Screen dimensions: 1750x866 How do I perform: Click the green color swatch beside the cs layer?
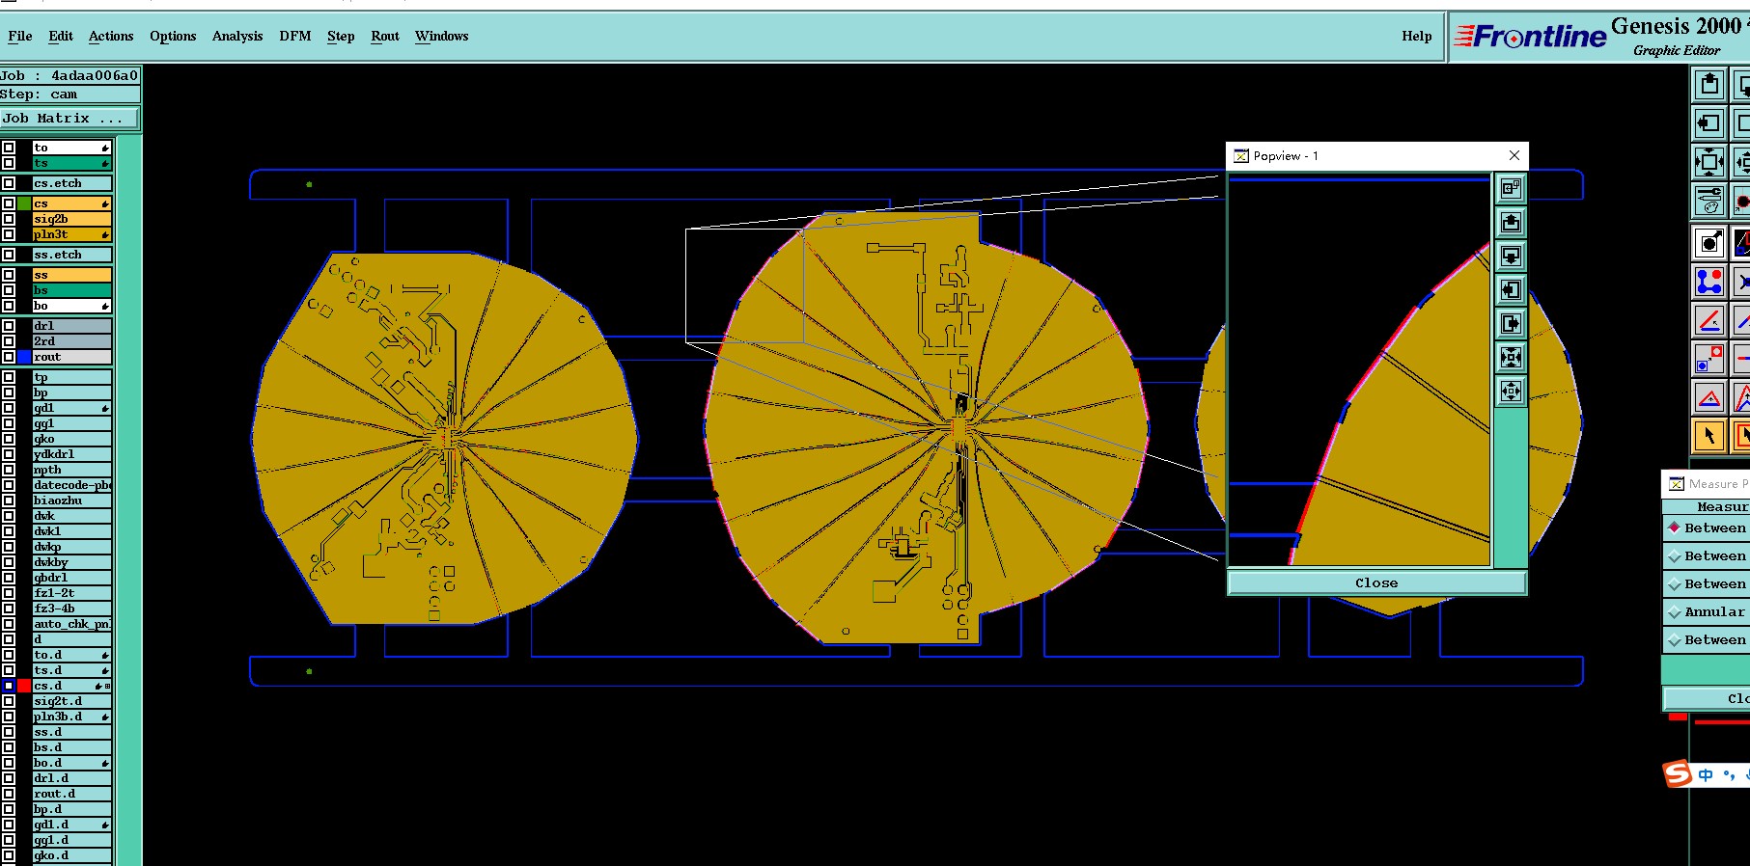coord(24,203)
